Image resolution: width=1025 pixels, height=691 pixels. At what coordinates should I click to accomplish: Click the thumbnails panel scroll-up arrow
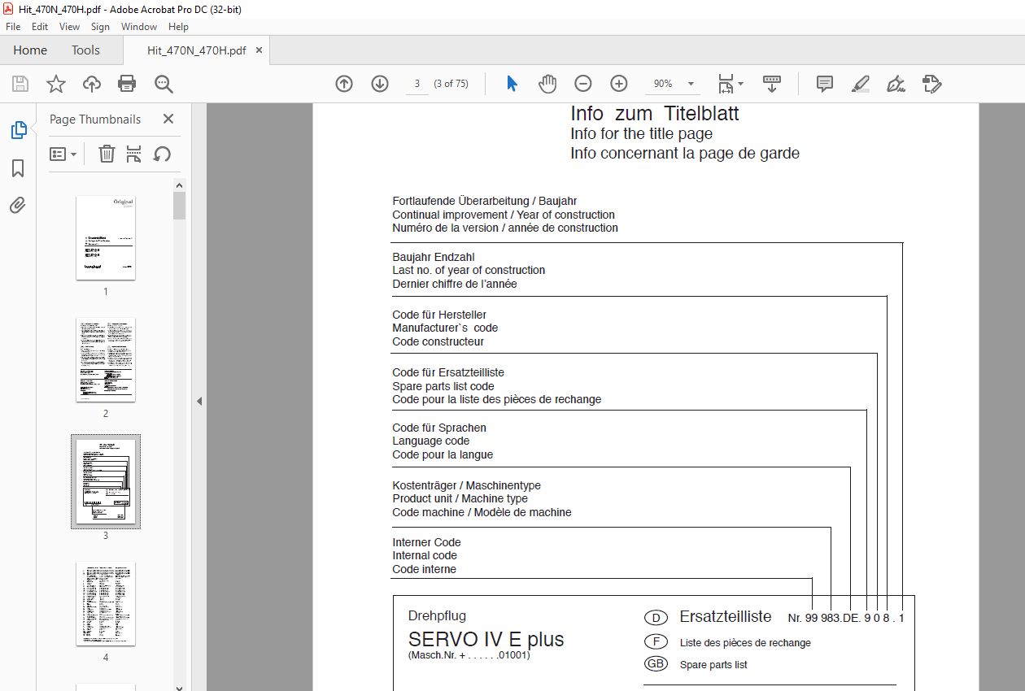point(180,185)
